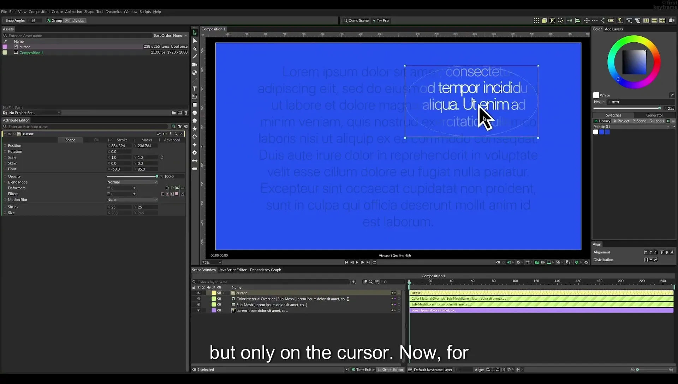Switch to the JavaScript Editor tab
Image resolution: width=678 pixels, height=384 pixels.
233,270
